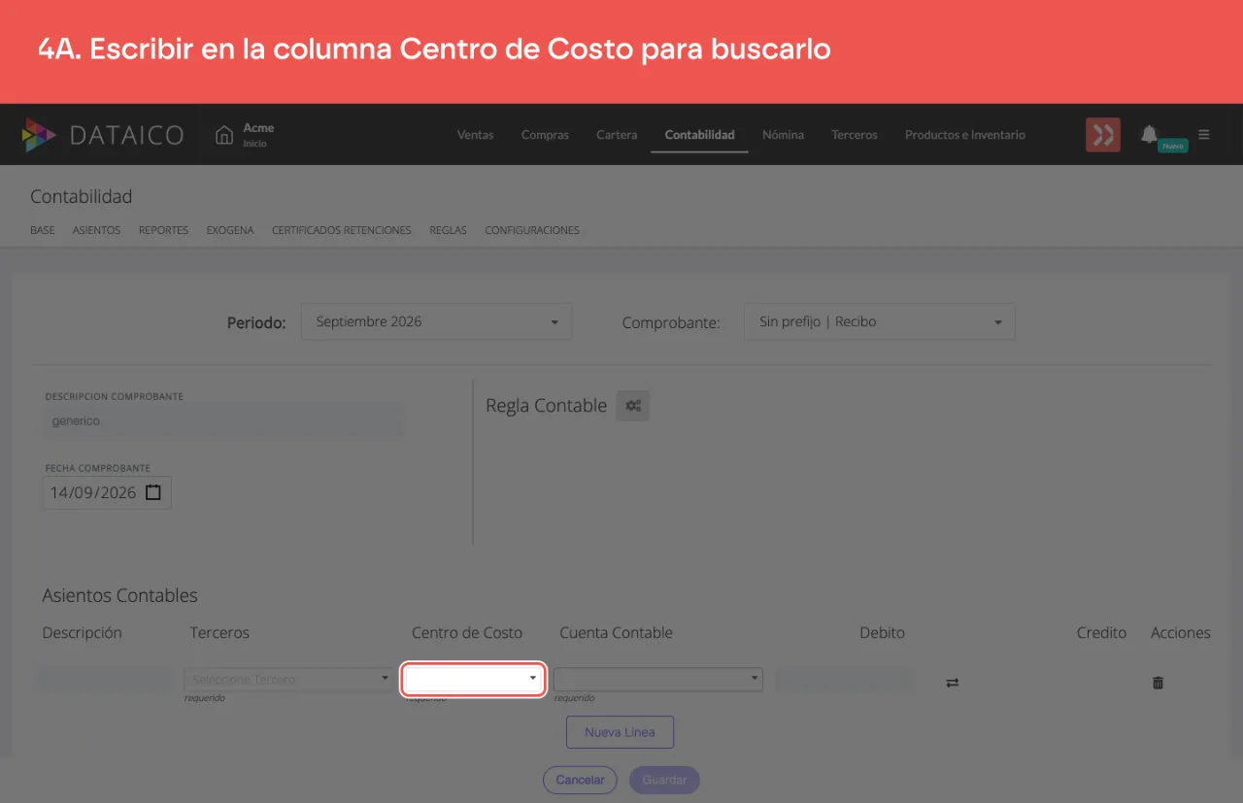Open the Acme home icon
1243x803 pixels.
(x=224, y=135)
